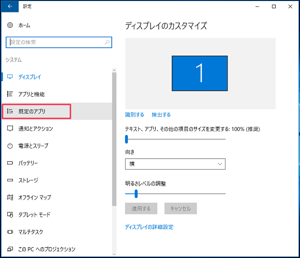Click the back arrow in title bar
Viewport: 300px width, 258px height.
click(10, 6)
